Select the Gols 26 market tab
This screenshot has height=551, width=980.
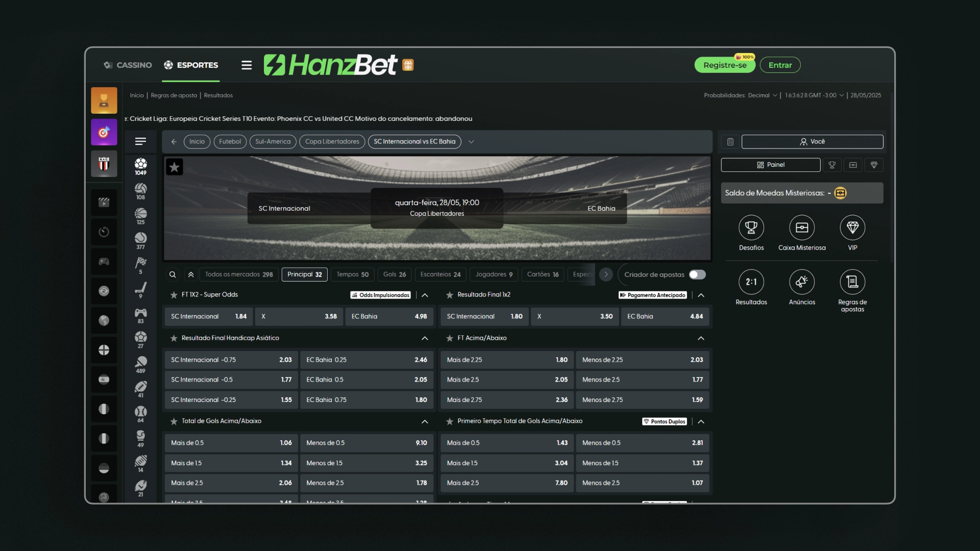(395, 274)
